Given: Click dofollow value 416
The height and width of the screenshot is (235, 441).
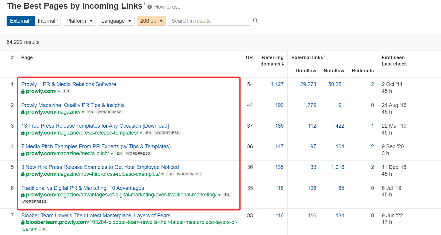Looking at the screenshot, I should pos(312,216).
